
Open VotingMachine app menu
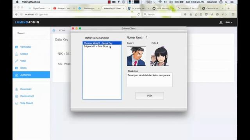[31, 2]
